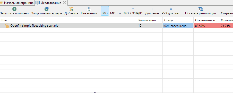Click the scenario icon beside OpenPit row
Image resolution: width=233 pixels, height=93 pixels.
point(7,26)
